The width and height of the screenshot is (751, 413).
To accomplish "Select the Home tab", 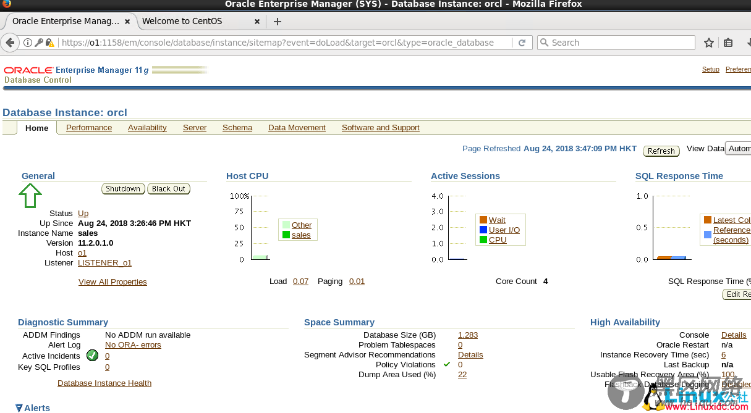I will click(x=37, y=128).
